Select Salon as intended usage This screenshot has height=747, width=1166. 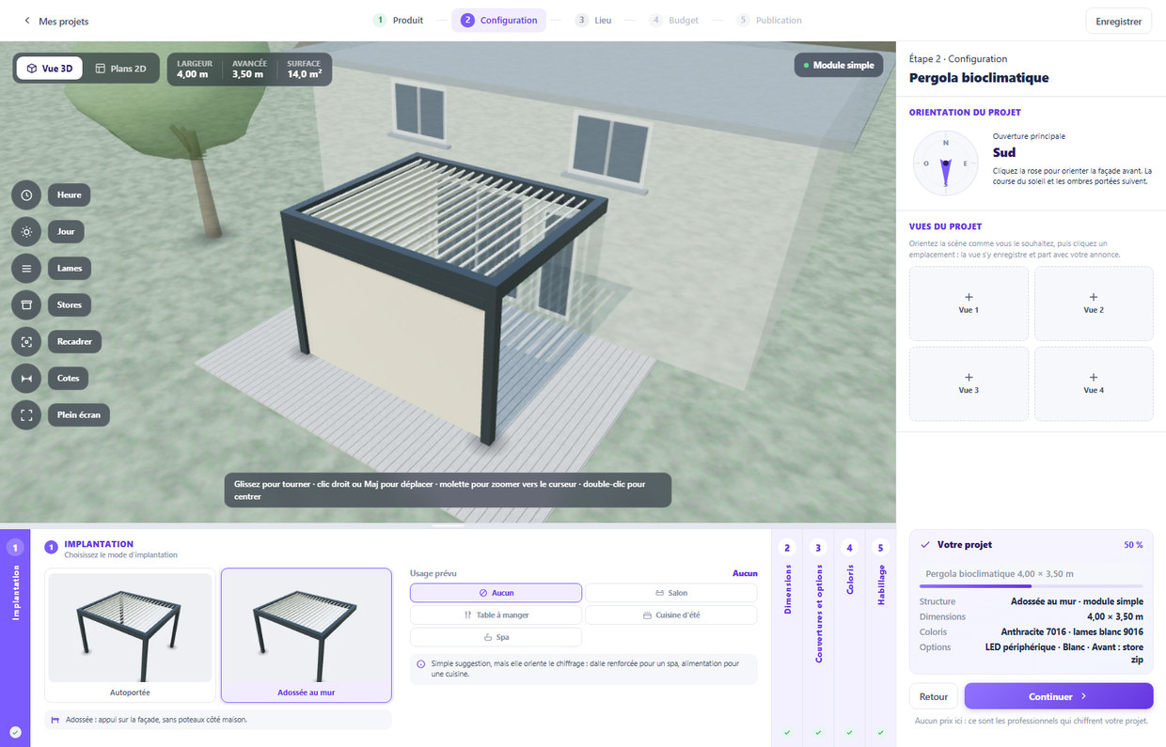click(671, 593)
